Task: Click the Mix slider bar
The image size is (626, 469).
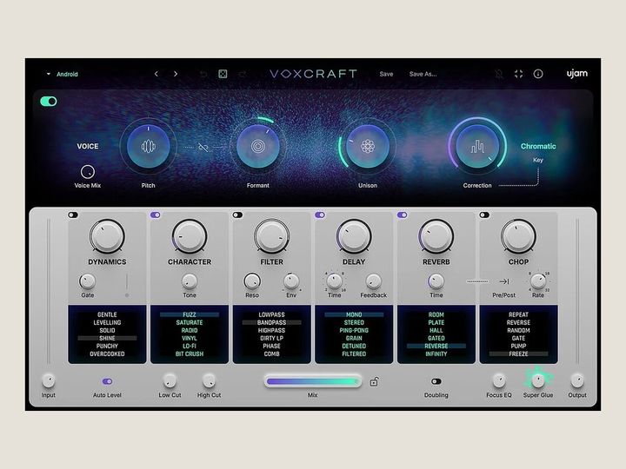Action: (x=313, y=381)
